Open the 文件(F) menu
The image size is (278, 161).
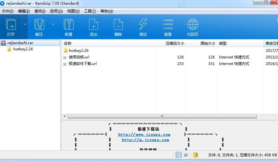tap(8, 11)
